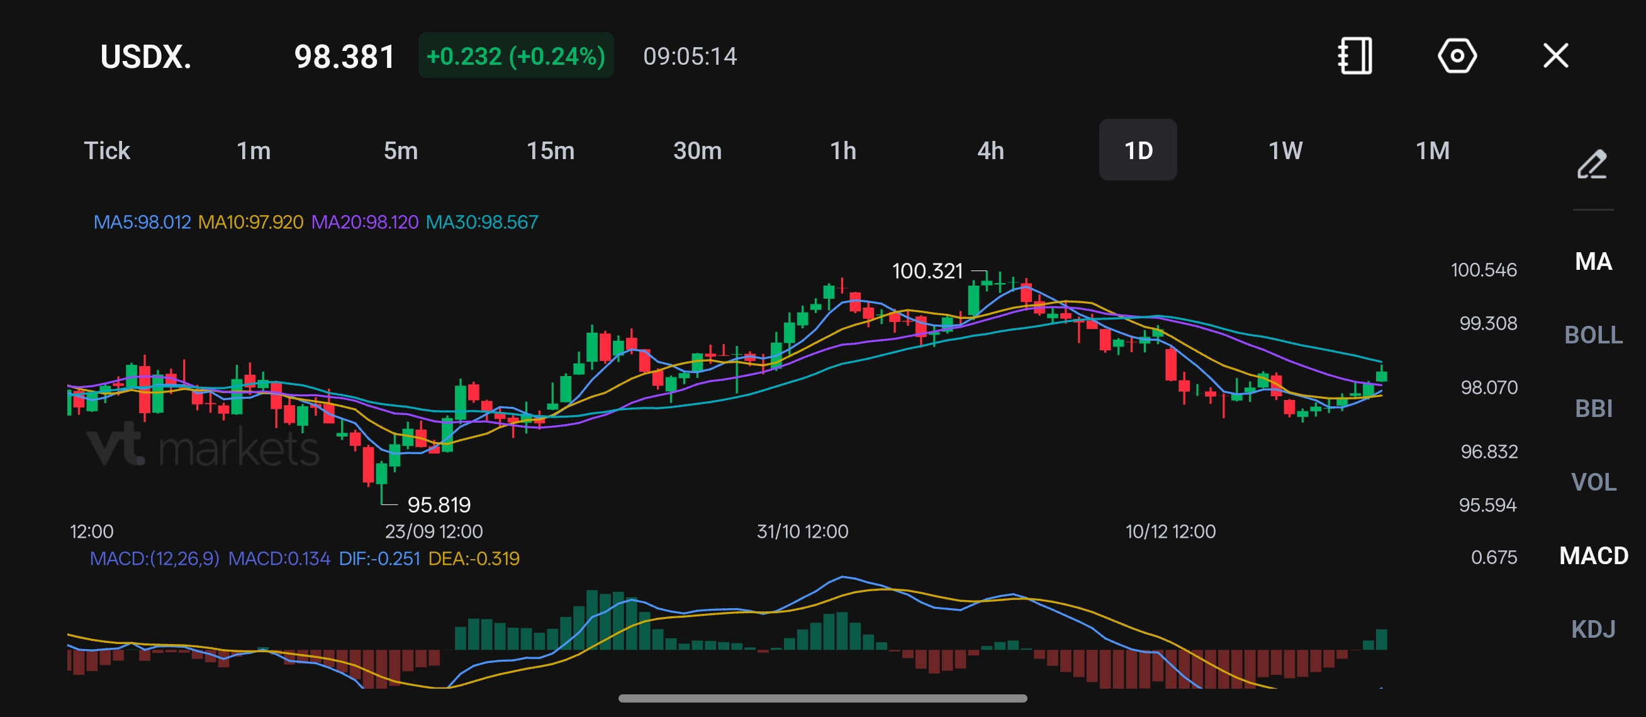The image size is (1646, 717).
Task: Switch to the 15m timeframe
Action: tap(550, 151)
